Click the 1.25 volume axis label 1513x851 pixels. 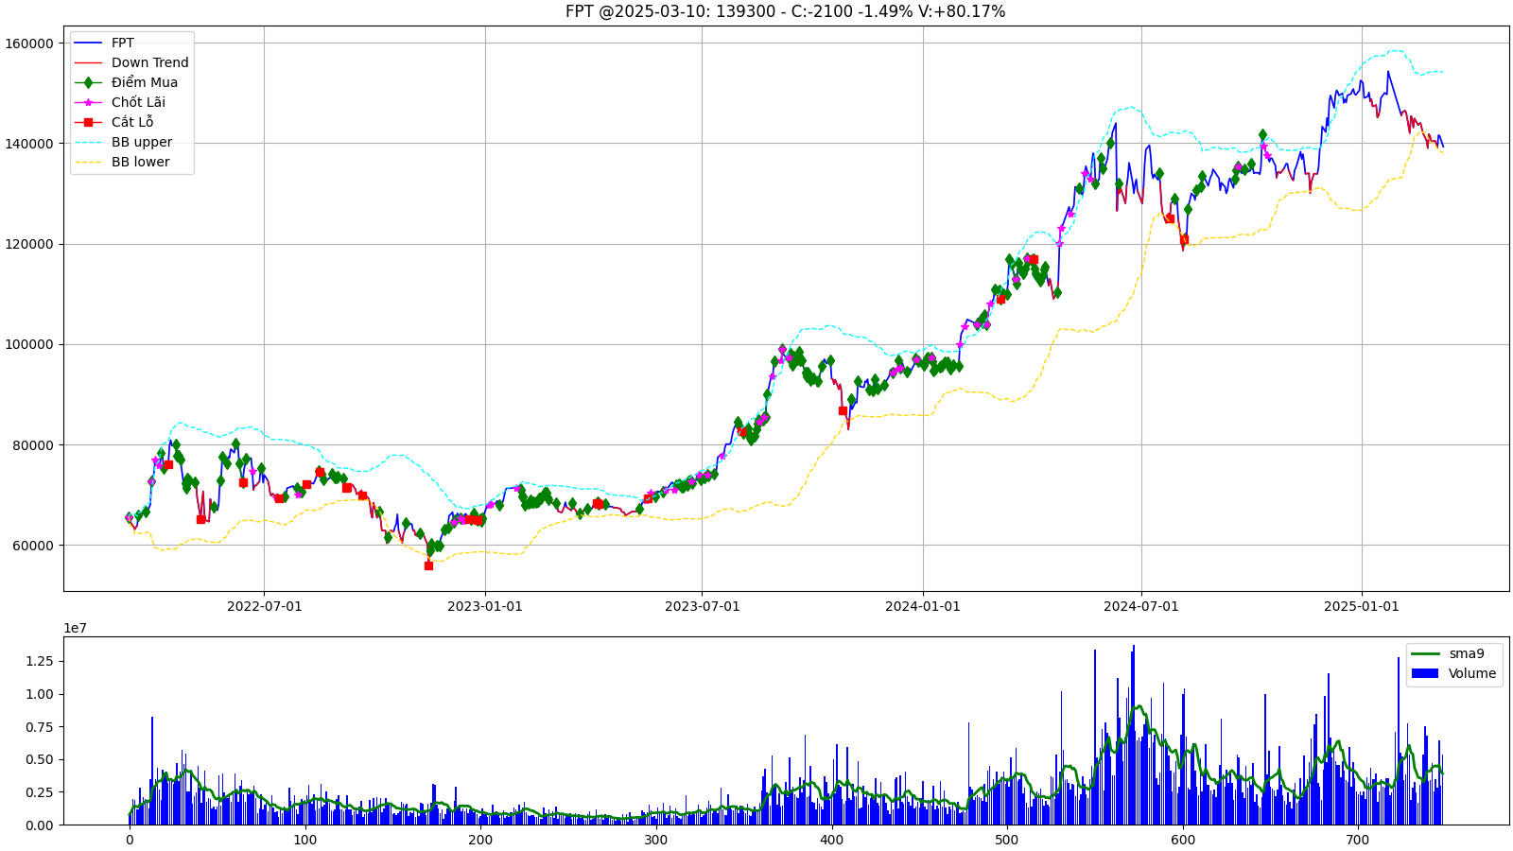[39, 661]
